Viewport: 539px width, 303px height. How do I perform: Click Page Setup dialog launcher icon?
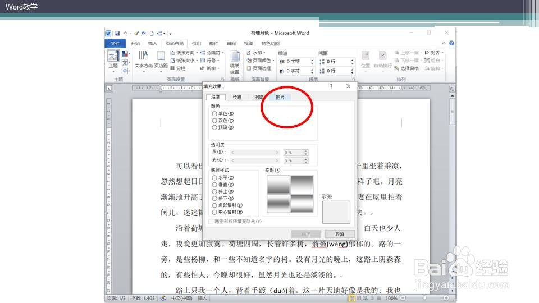(222, 79)
